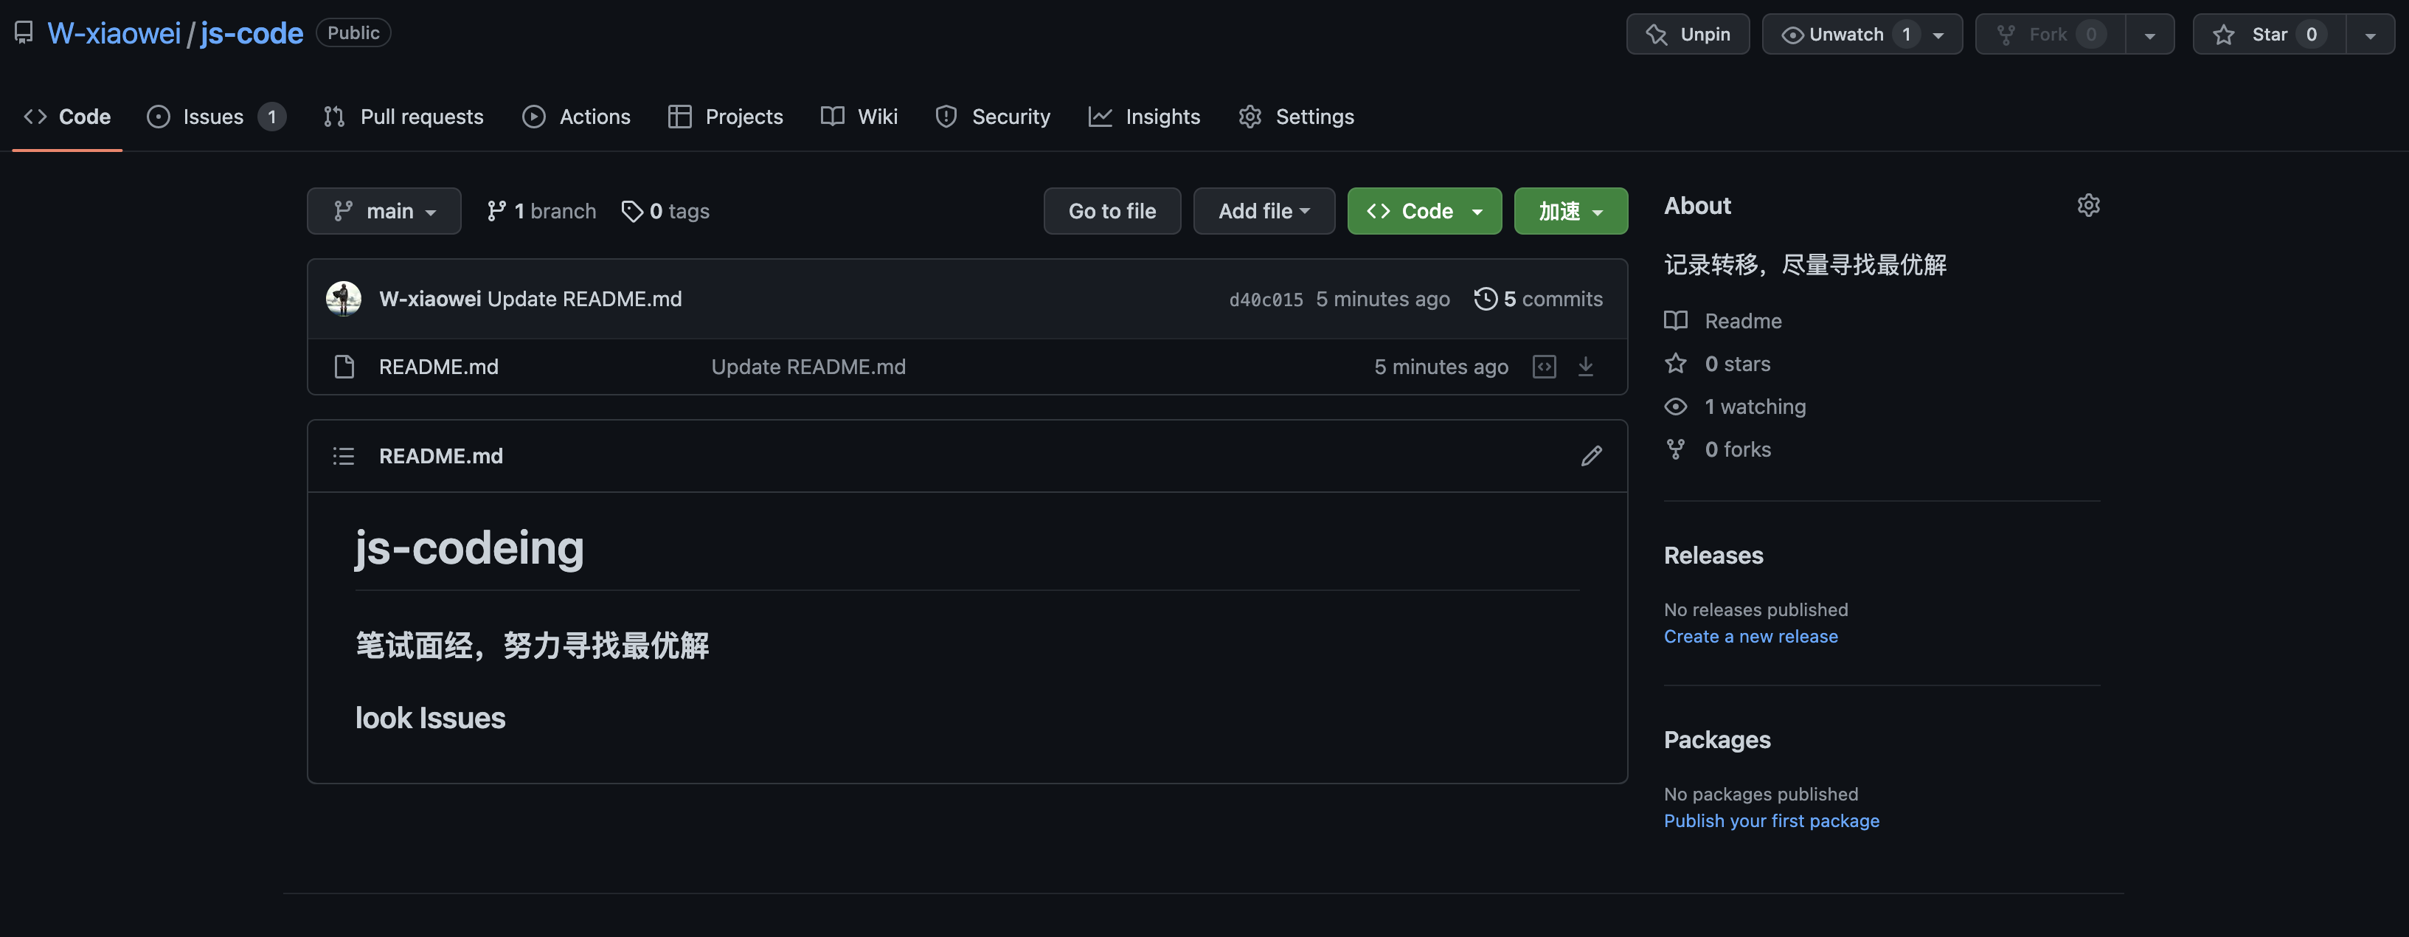The width and height of the screenshot is (2409, 937).
Task: Click the About description 记录转移 text
Action: click(1805, 266)
